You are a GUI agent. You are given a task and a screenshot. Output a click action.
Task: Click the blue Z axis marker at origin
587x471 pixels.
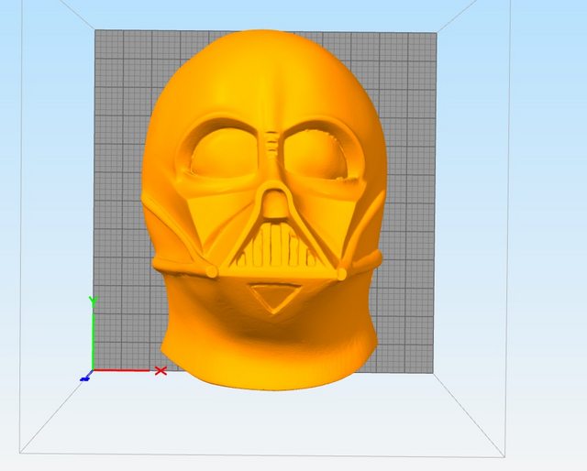pyautogui.click(x=85, y=379)
